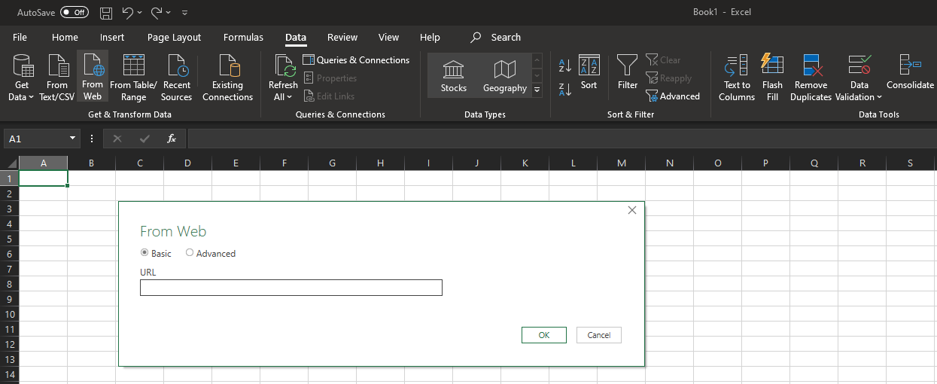
Task: Select the Advanced radio option
Action: pos(190,253)
